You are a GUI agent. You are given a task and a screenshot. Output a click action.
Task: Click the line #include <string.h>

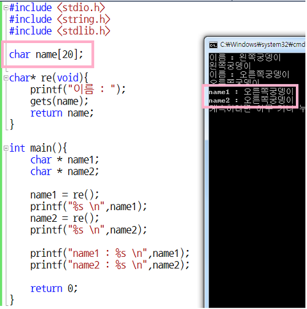click(60, 20)
